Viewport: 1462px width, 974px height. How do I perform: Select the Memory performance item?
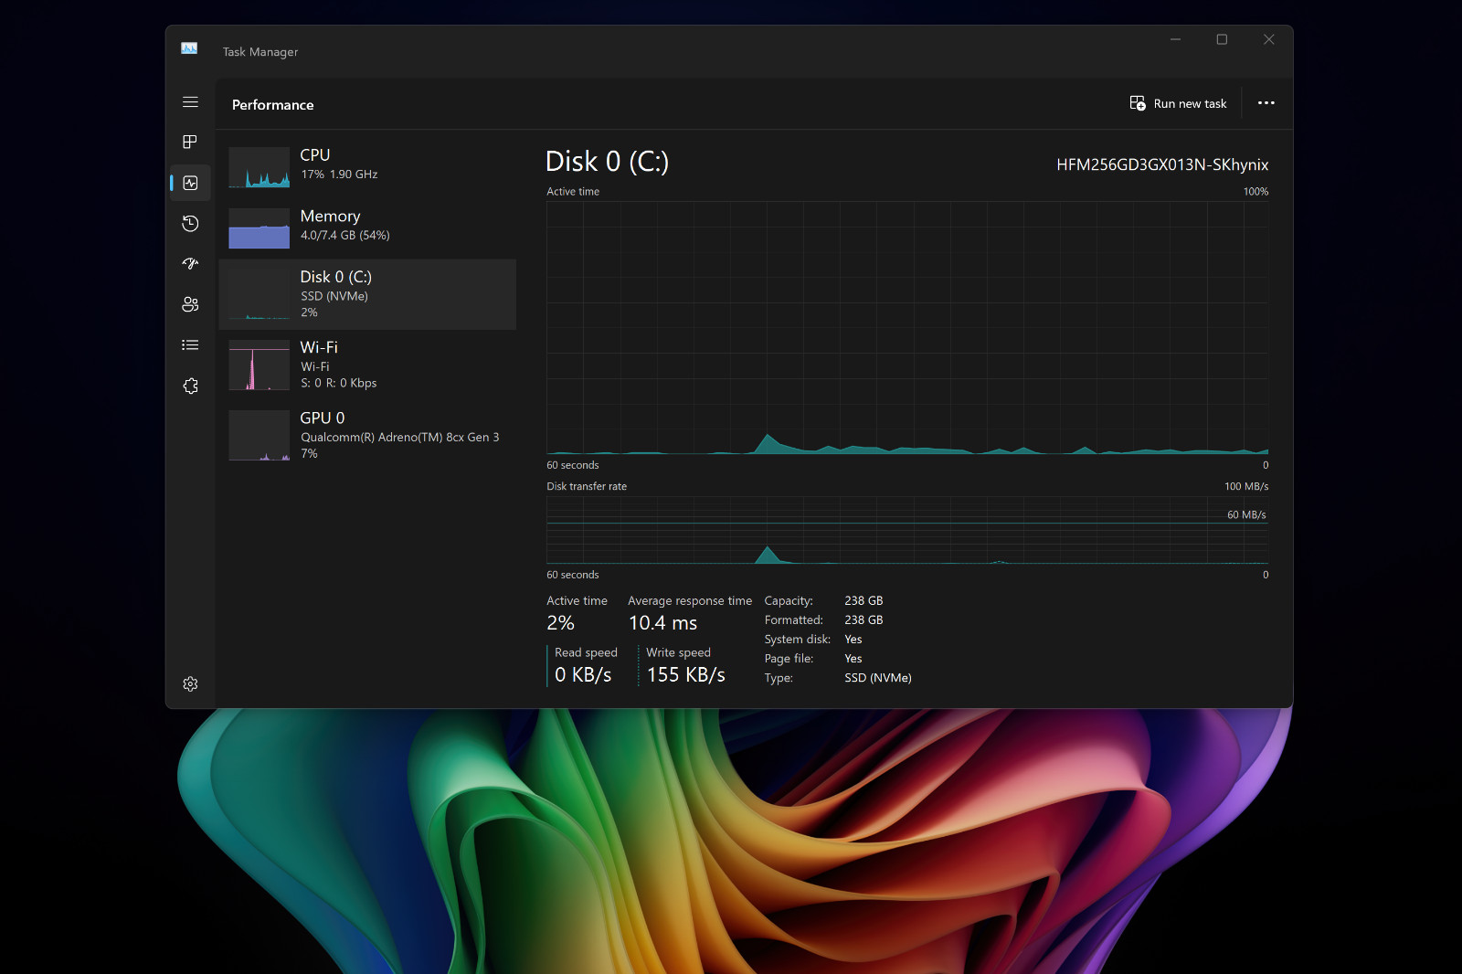pyautogui.click(x=367, y=228)
